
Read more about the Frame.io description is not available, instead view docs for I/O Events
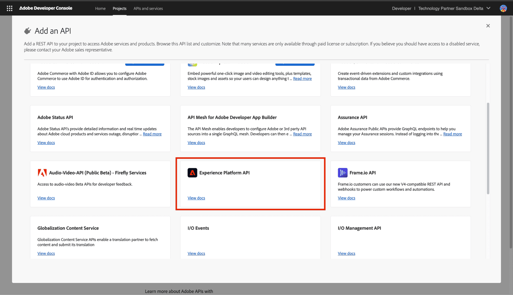[x=196, y=253]
